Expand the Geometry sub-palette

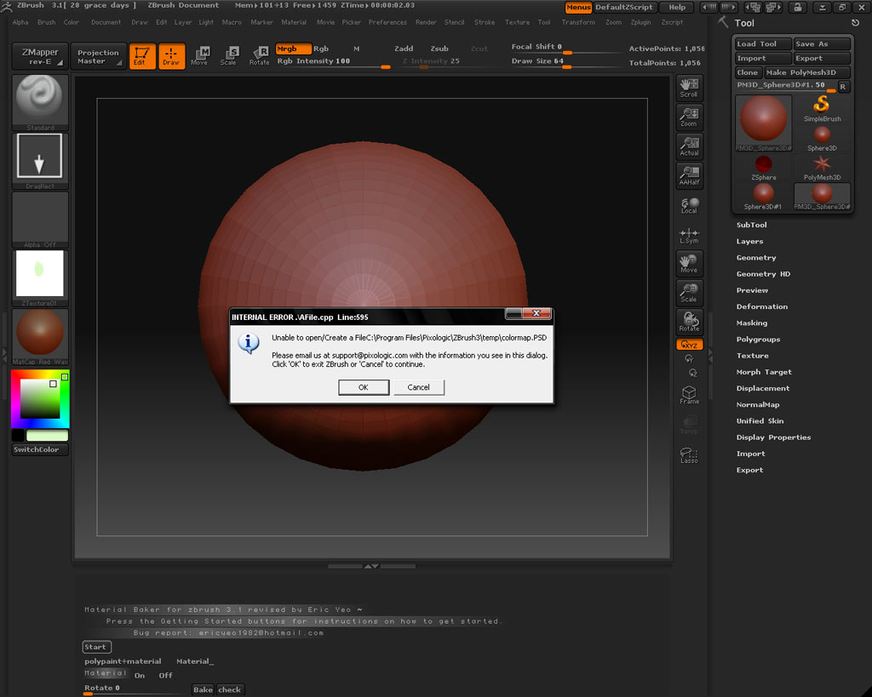pos(756,258)
